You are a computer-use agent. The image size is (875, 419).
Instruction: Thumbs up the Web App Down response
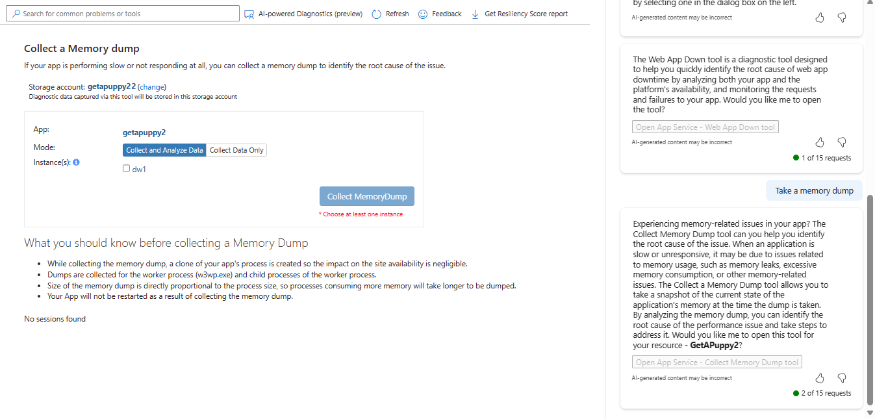(820, 142)
